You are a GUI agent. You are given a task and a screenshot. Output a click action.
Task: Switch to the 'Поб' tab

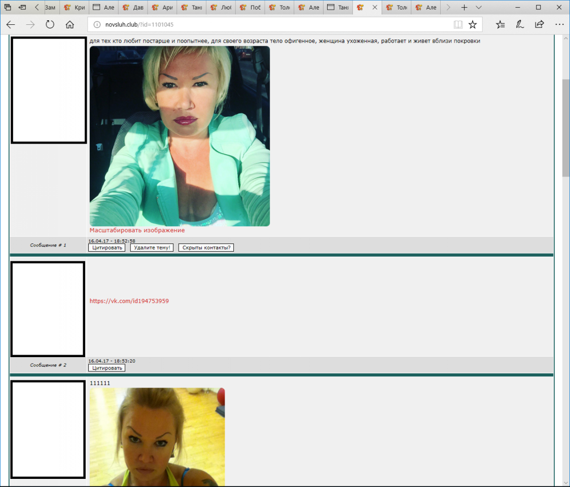click(x=251, y=8)
